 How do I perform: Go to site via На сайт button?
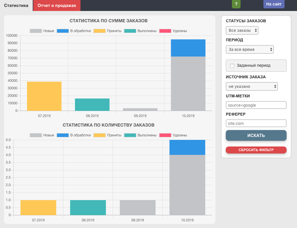click(274, 4)
